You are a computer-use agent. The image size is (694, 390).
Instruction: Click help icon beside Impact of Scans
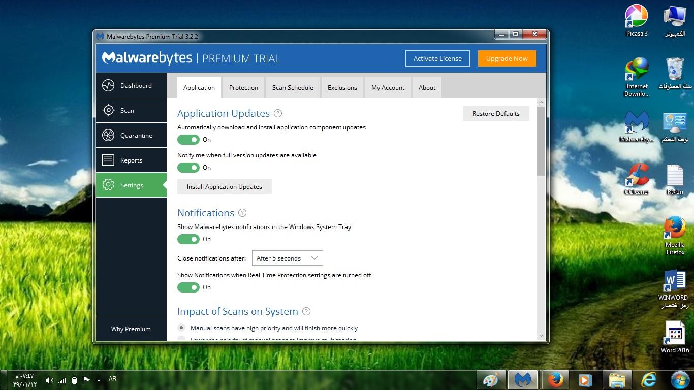tap(306, 311)
